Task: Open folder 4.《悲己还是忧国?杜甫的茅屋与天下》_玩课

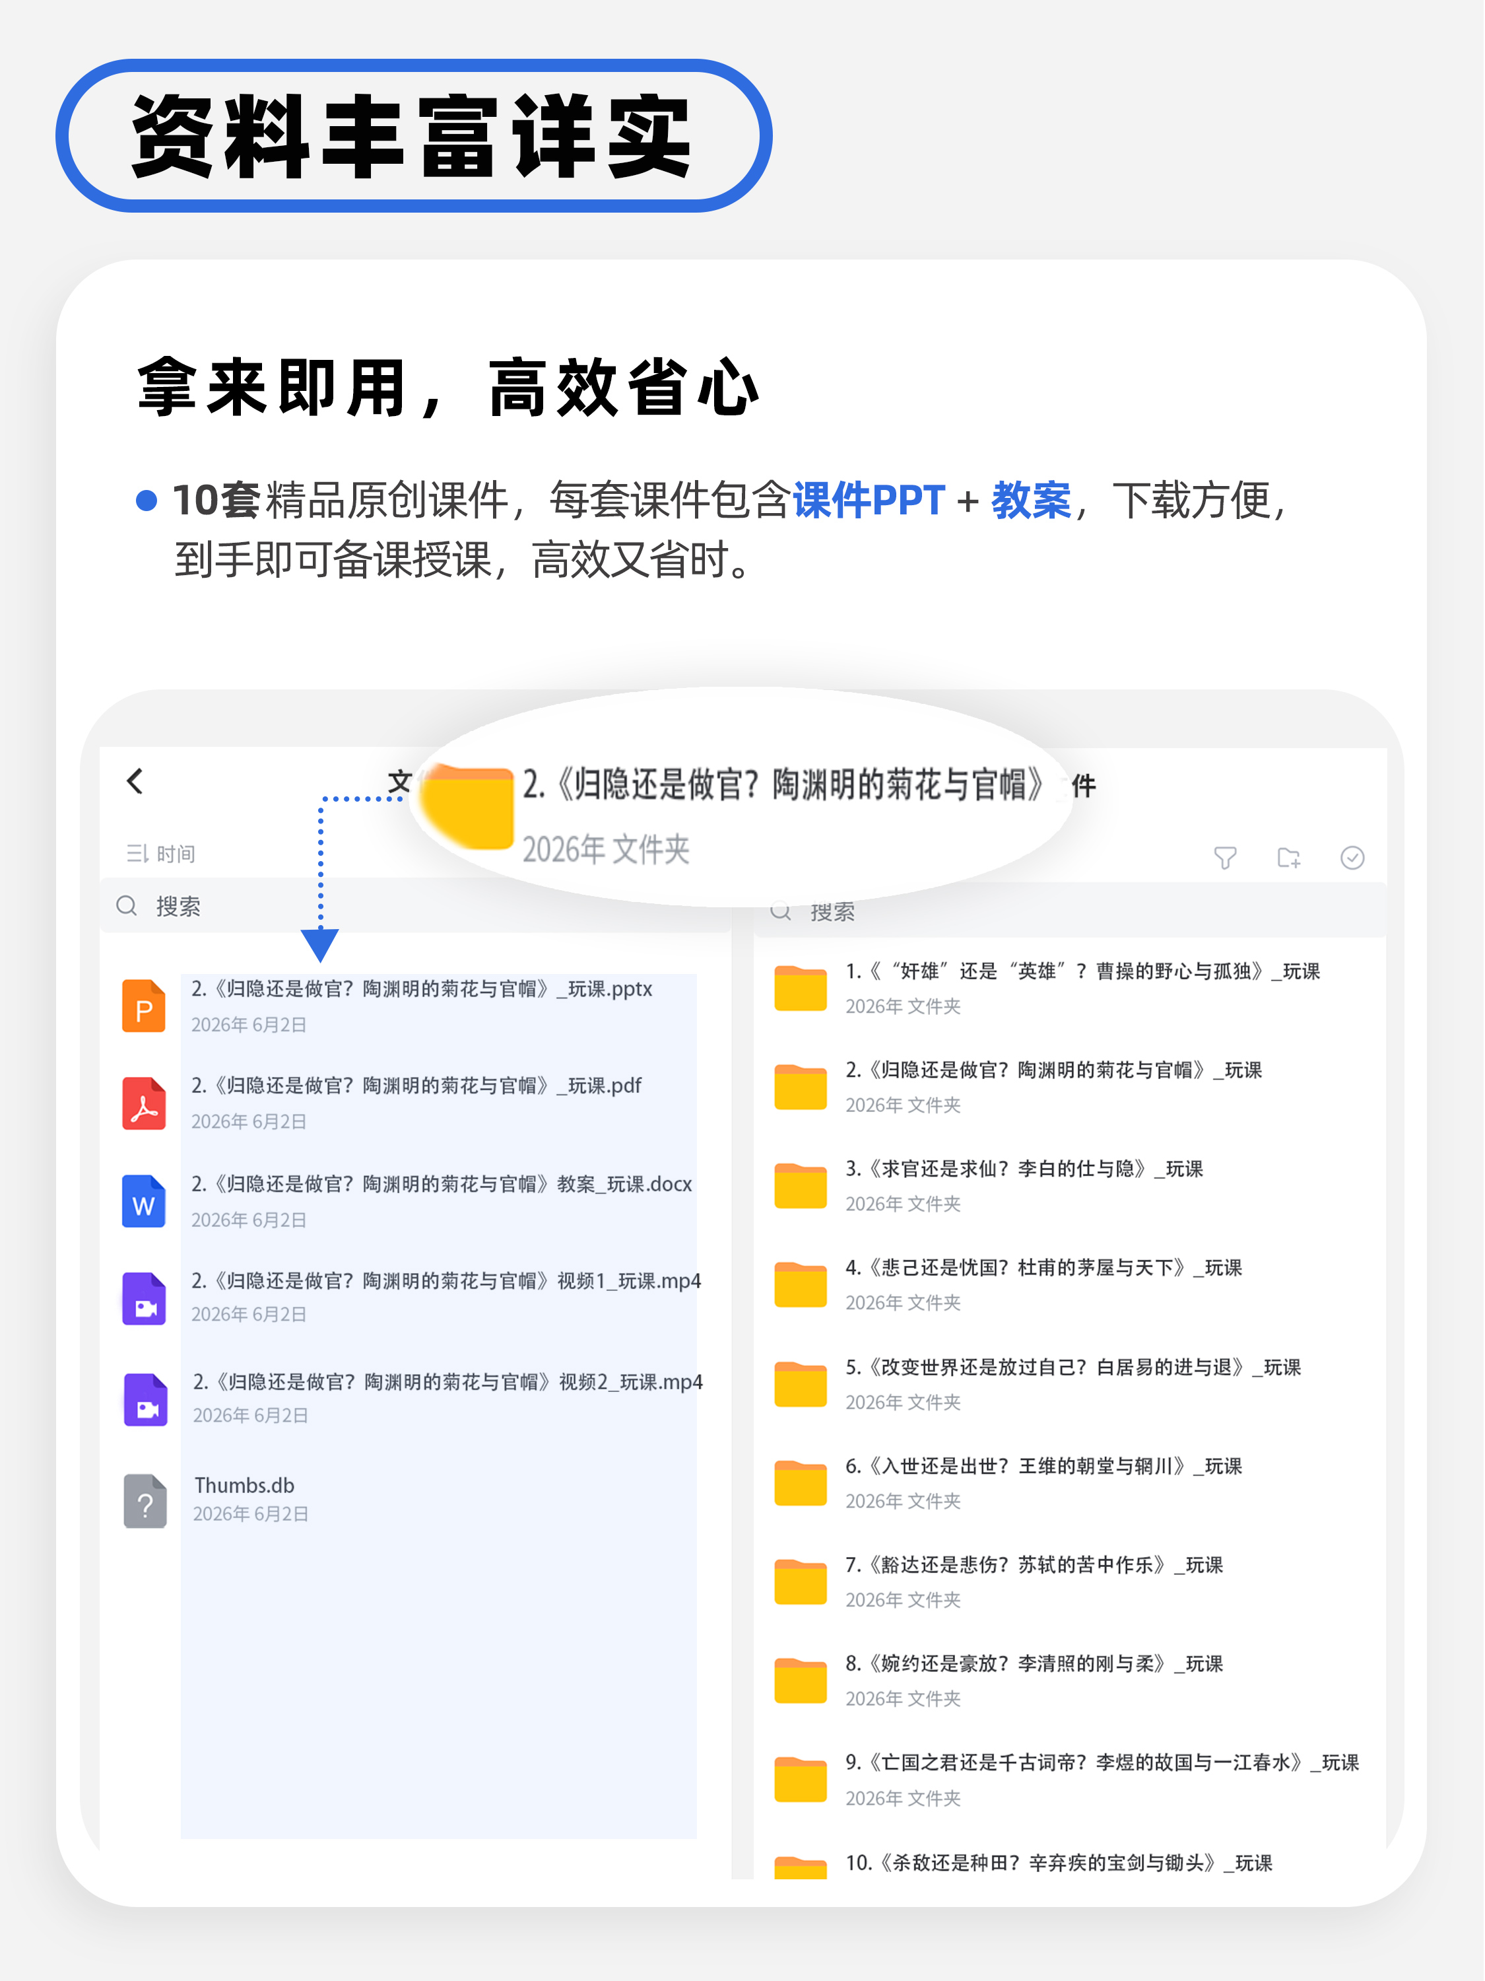Action: pos(1043,1267)
